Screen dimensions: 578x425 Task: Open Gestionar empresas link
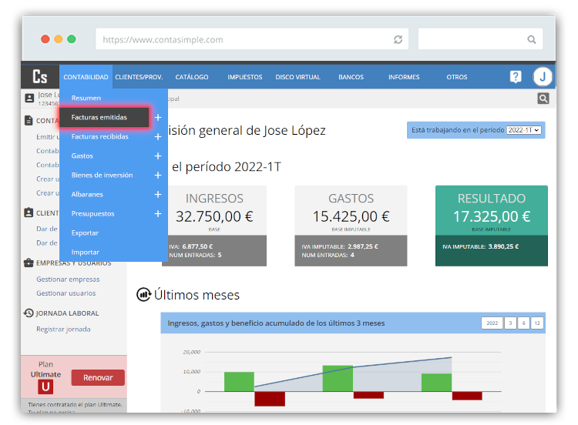tap(68, 279)
